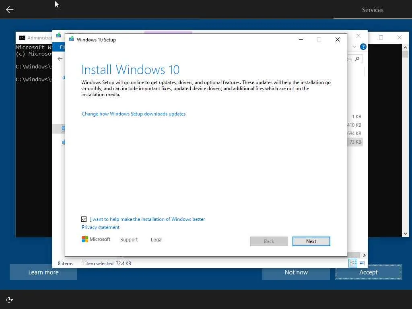412x309 pixels.
Task: Click '1 item selected 72.4 KB' status
Action: point(106,263)
